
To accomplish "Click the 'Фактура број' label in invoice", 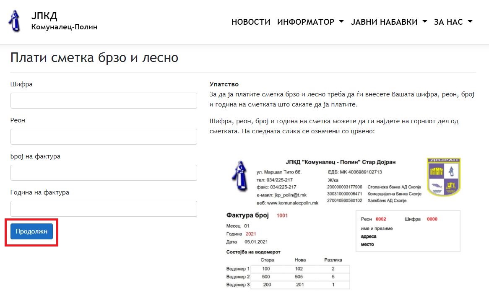I will coord(247,215).
